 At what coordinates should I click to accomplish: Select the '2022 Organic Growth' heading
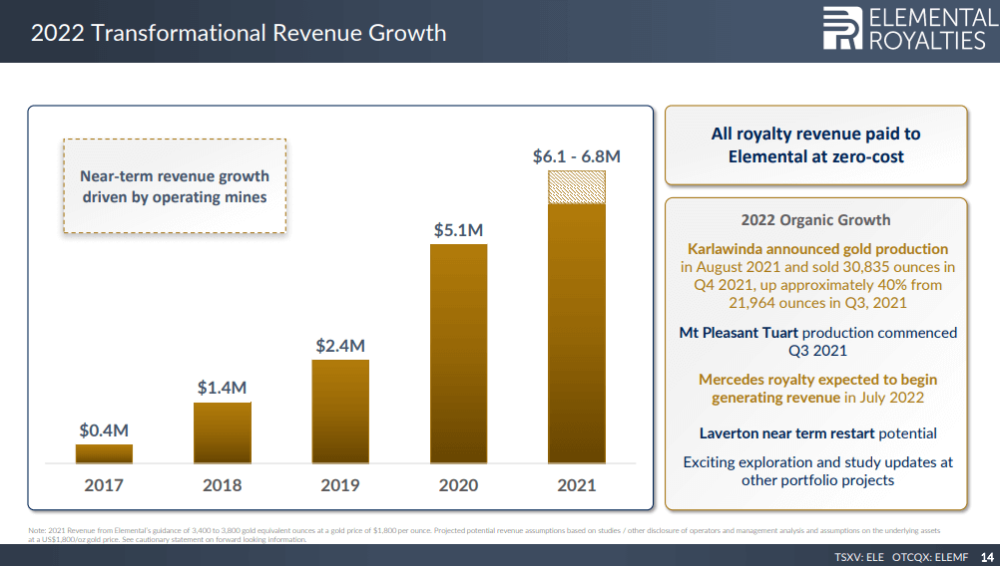[815, 220]
